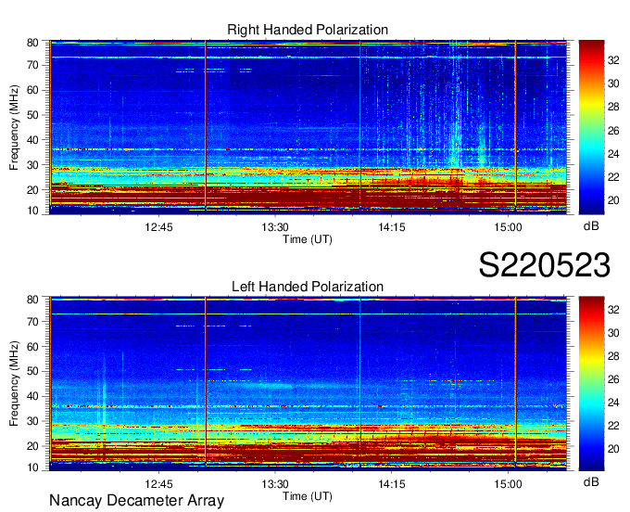
Task: Click the S220523 observation label
Action: (545, 265)
